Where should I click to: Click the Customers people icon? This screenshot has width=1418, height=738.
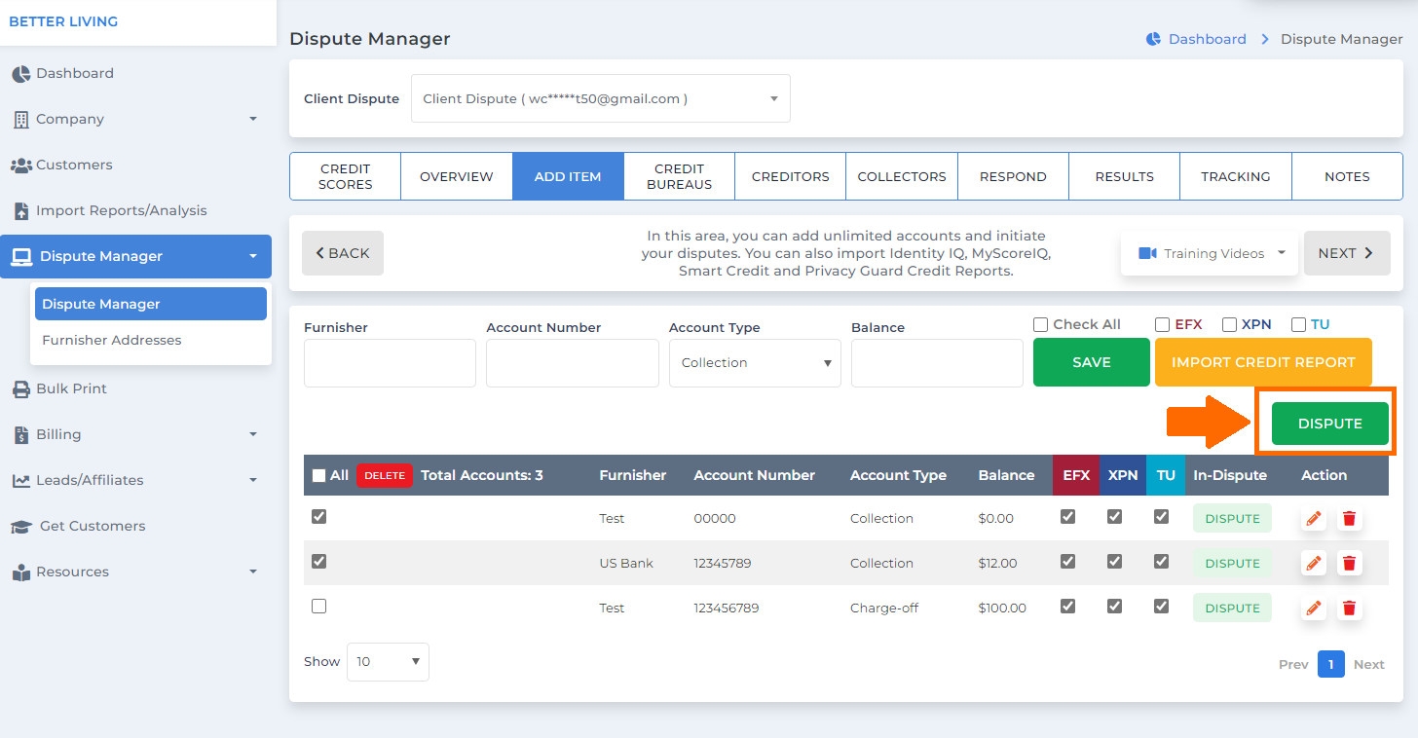tap(20, 166)
